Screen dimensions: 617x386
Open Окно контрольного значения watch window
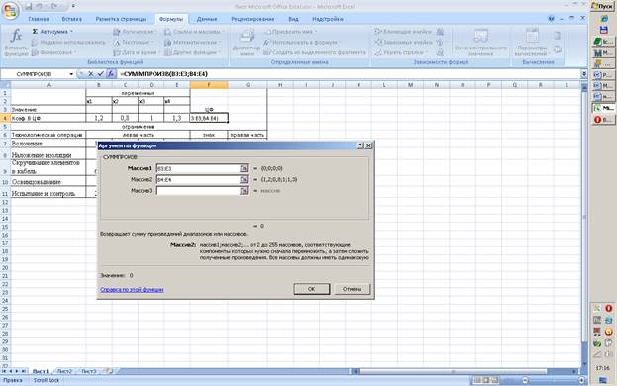[481, 43]
